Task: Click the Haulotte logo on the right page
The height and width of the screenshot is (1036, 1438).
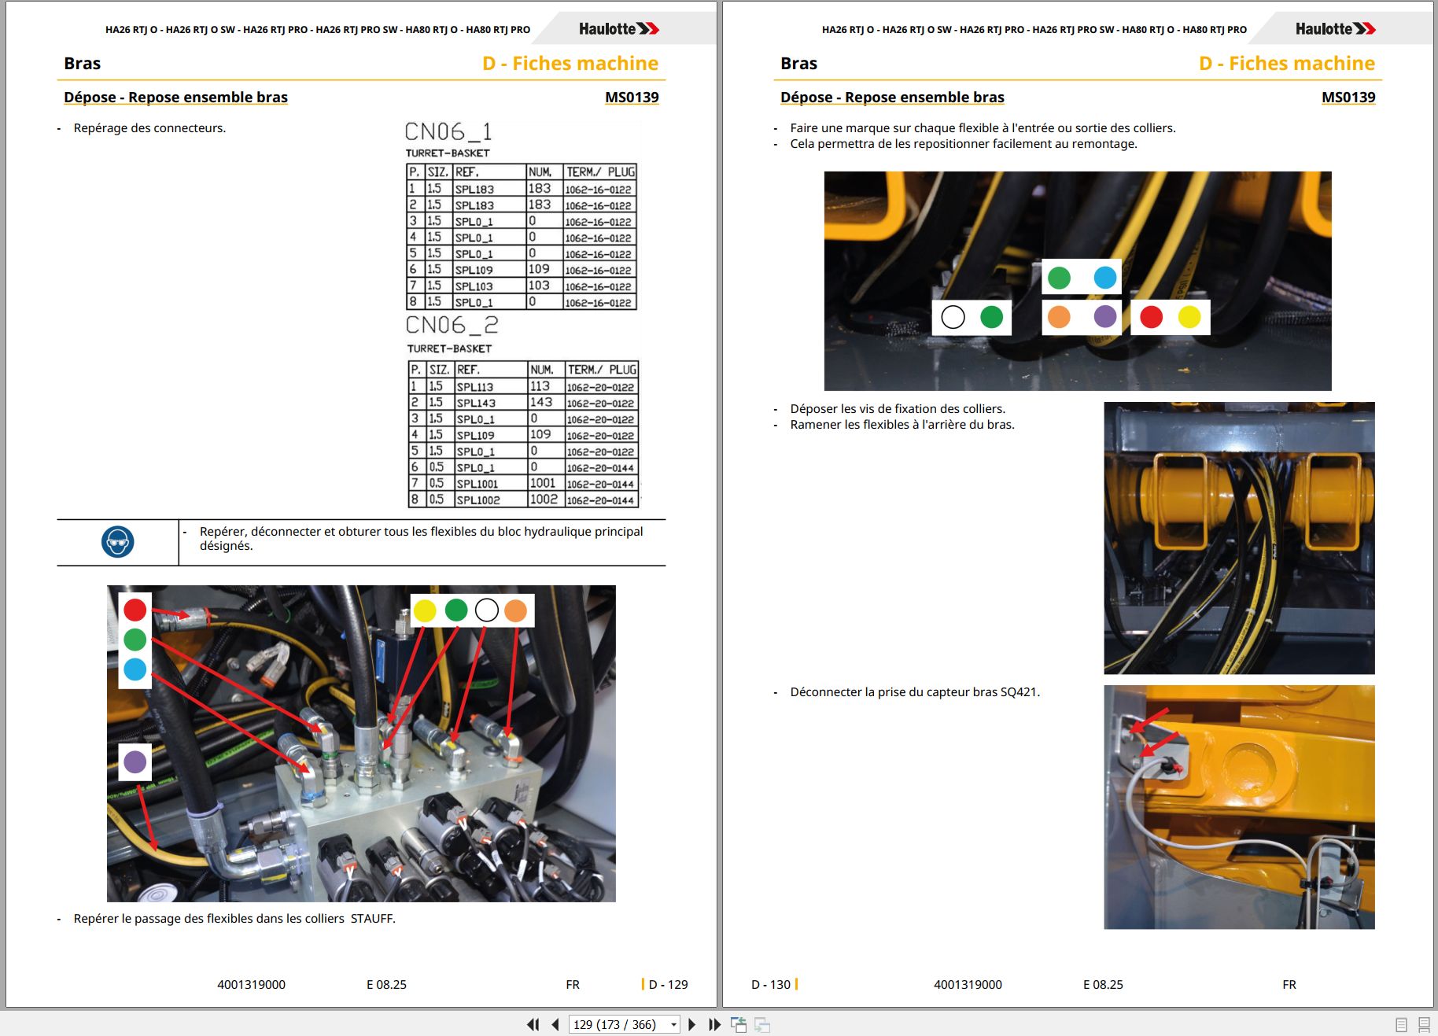Action: (x=1336, y=28)
